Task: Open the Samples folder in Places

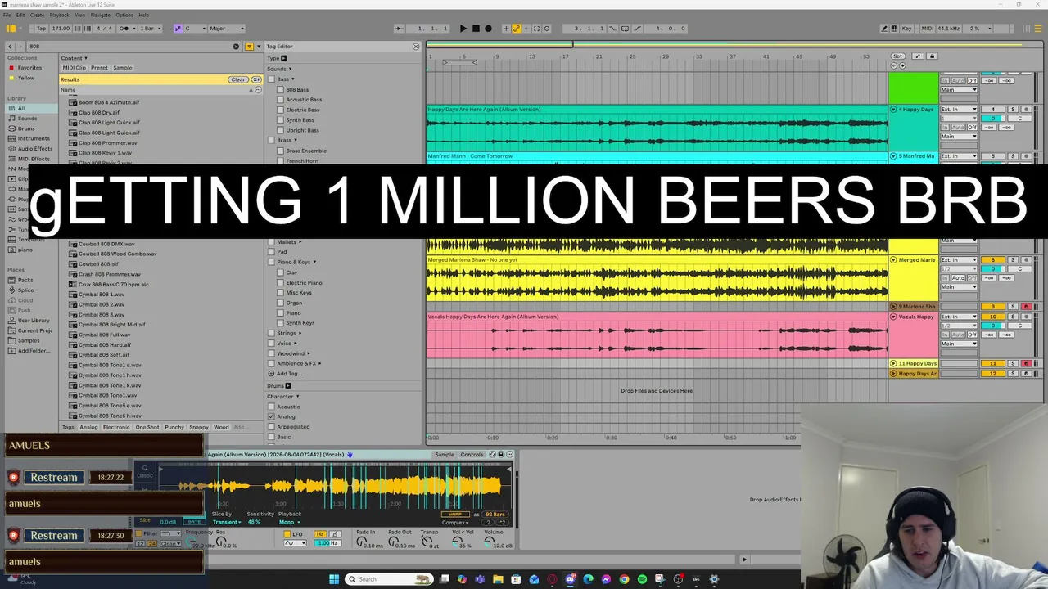Action: click(x=29, y=341)
